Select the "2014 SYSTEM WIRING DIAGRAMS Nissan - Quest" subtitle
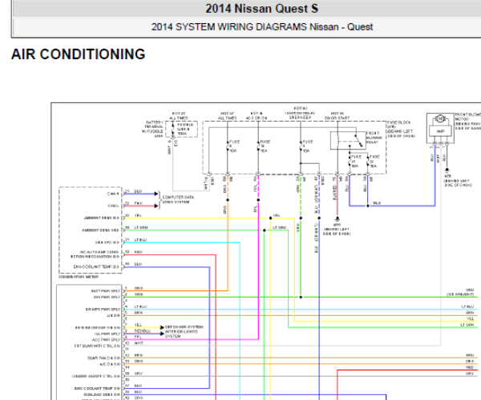Screen dimensions: 481x400 point(262,27)
